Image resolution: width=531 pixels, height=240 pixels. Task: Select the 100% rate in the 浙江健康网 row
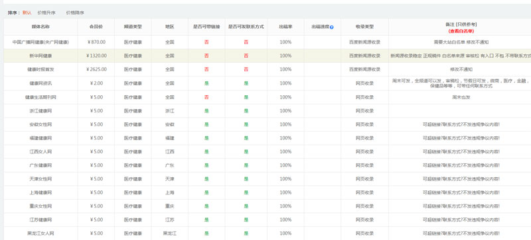(x=285, y=110)
